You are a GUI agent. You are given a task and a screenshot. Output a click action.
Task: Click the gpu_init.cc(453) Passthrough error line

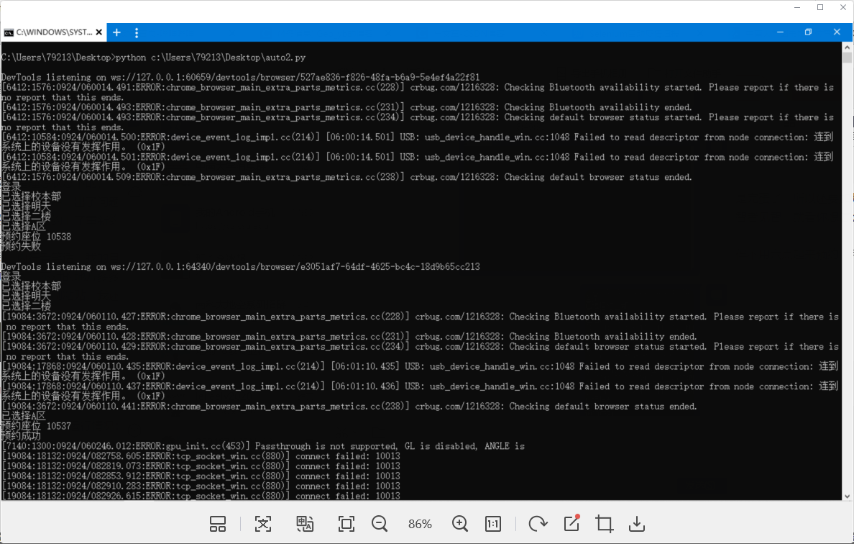pos(263,446)
